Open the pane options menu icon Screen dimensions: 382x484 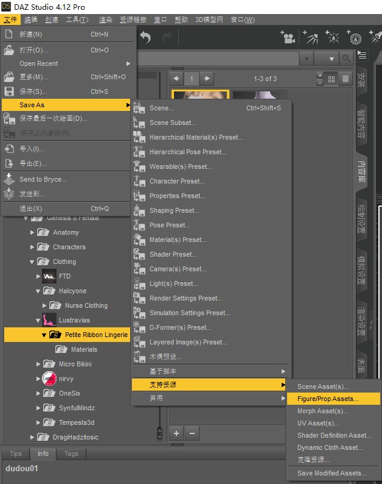(362, 55)
